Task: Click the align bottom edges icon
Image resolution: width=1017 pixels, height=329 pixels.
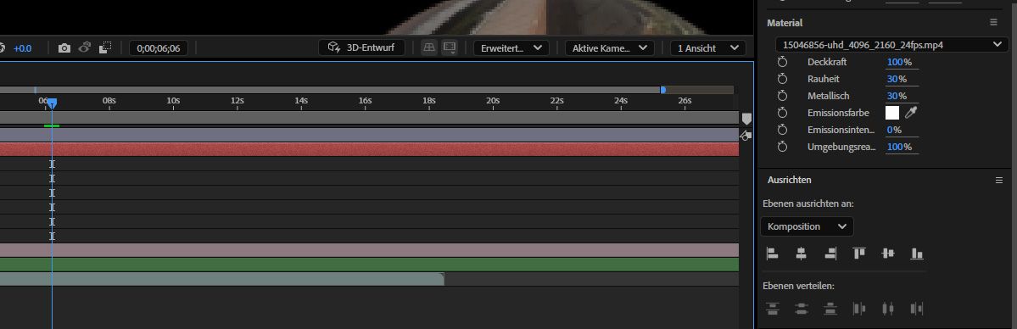Action: 916,254
